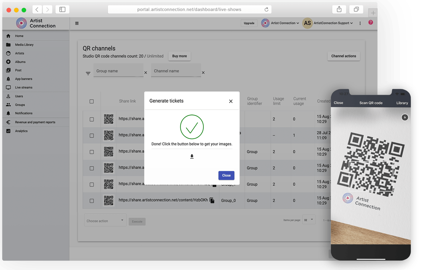
Task: Go to Live streams in sidebar
Action: [23, 87]
